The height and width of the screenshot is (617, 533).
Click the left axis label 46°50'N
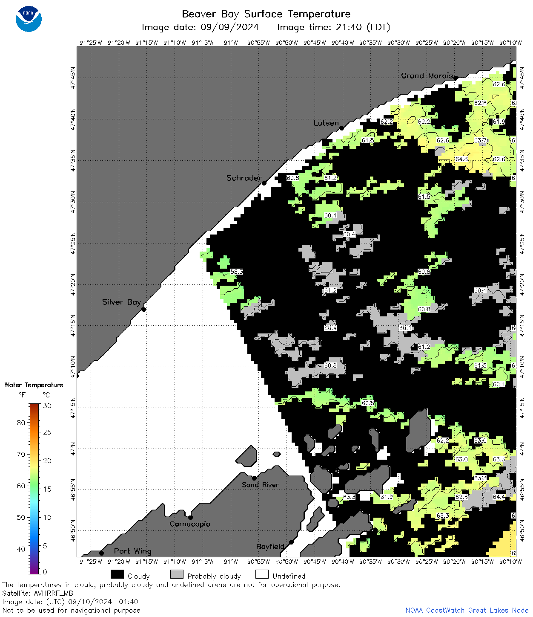pos(73,530)
